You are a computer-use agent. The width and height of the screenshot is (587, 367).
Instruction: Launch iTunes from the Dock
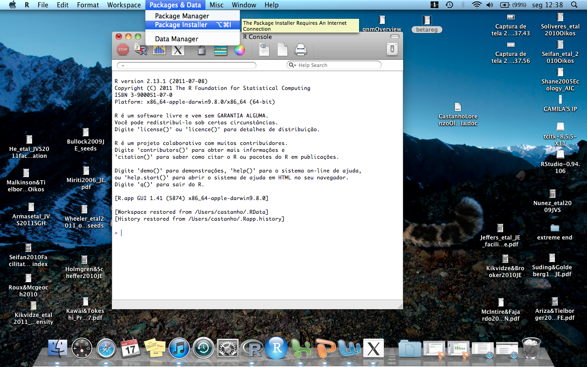click(x=179, y=348)
